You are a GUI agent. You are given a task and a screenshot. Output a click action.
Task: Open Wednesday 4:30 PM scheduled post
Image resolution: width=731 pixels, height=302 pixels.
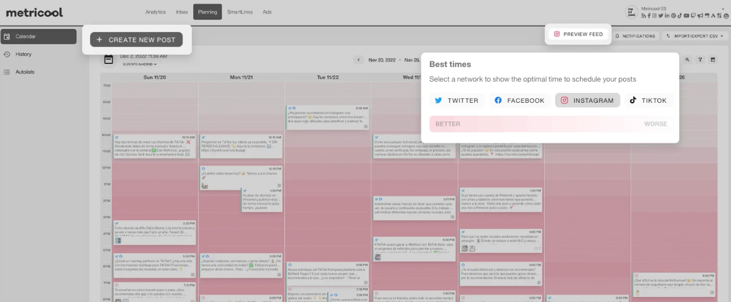(x=414, y=249)
